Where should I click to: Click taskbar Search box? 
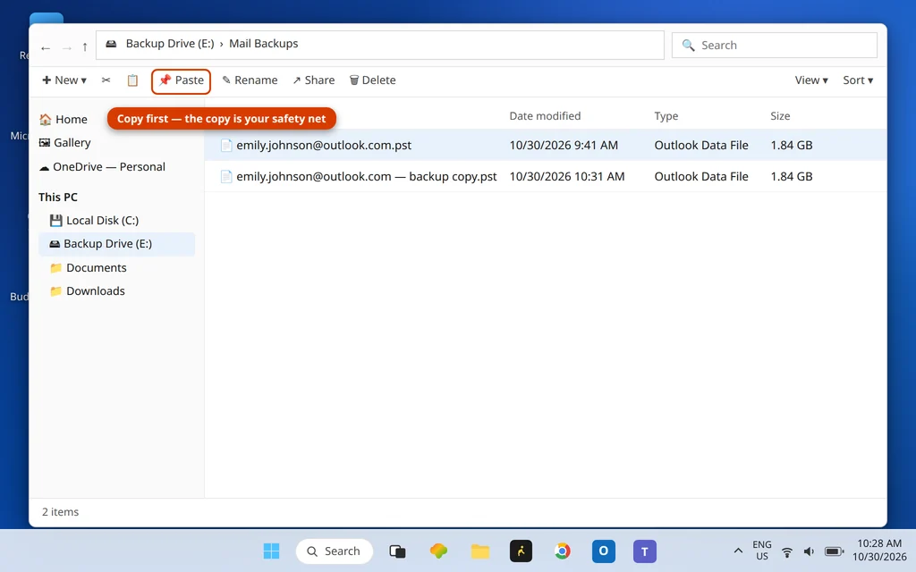[335, 551]
